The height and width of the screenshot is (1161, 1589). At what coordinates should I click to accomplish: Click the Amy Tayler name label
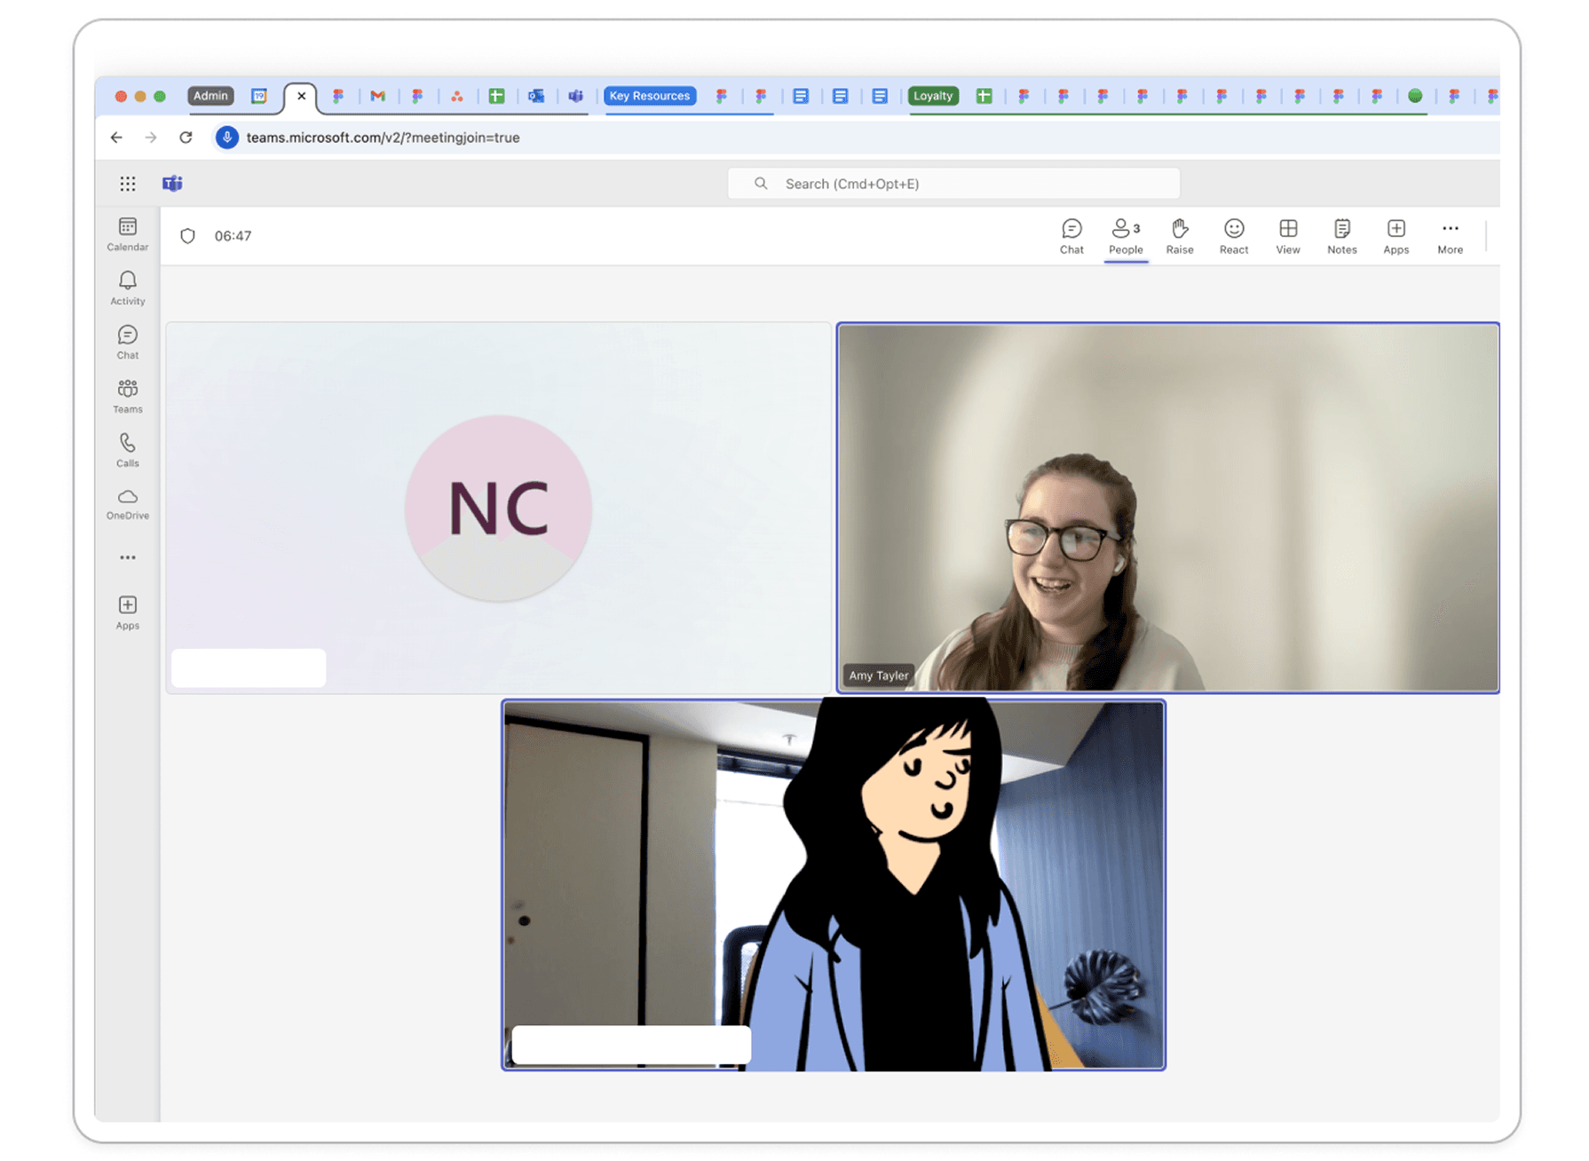878,675
